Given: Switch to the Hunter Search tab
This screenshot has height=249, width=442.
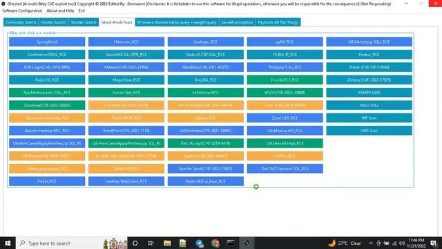Looking at the screenshot, I should [x=53, y=22].
